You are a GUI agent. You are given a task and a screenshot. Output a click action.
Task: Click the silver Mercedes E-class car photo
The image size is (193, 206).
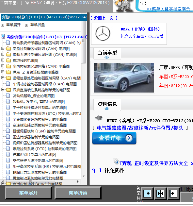pos(124,78)
